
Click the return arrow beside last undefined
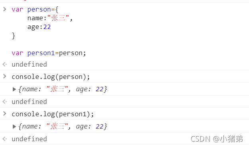5,139
